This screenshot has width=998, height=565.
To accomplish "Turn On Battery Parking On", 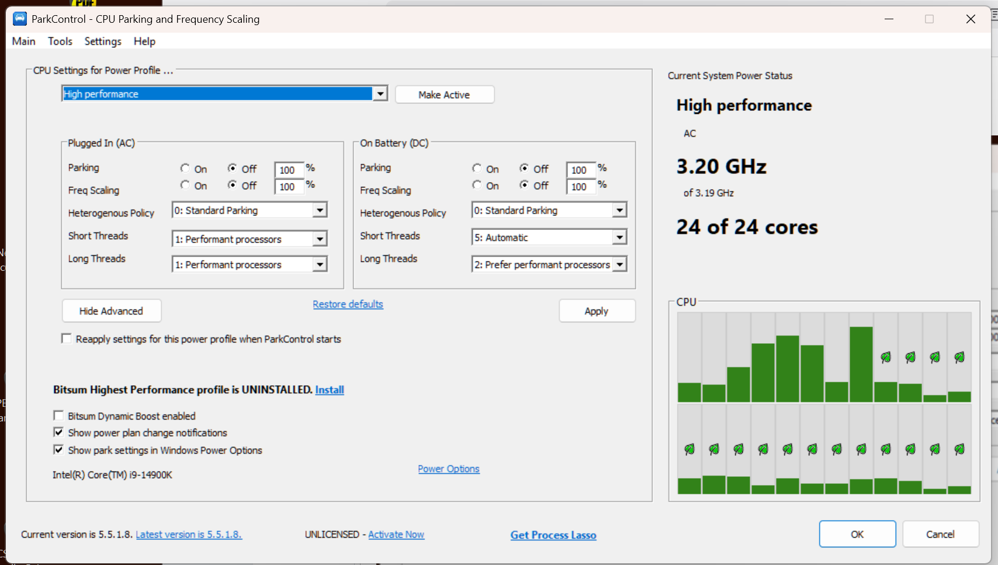I will [x=477, y=168].
